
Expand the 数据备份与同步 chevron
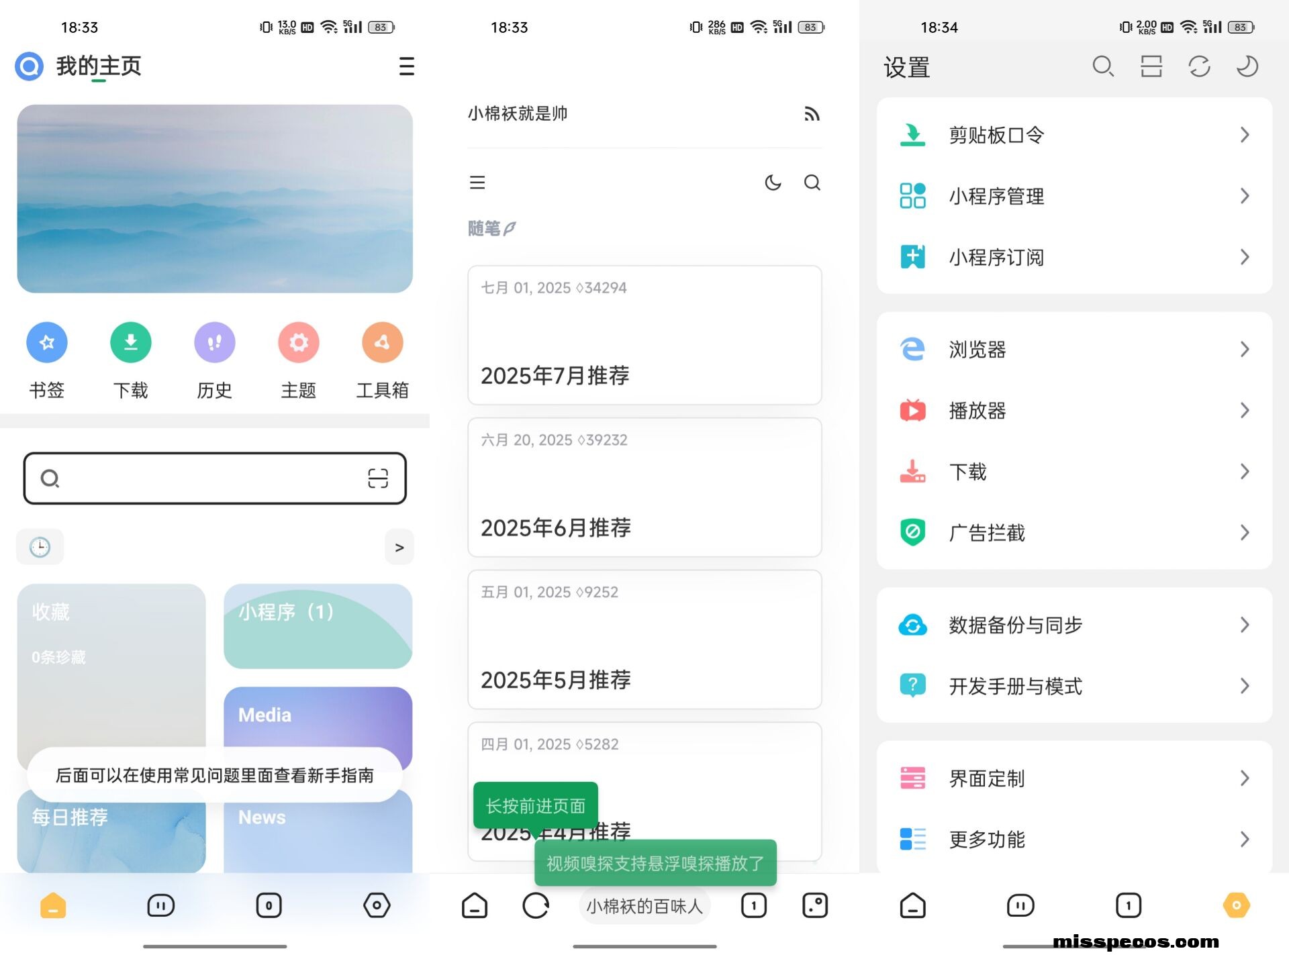tap(1245, 625)
